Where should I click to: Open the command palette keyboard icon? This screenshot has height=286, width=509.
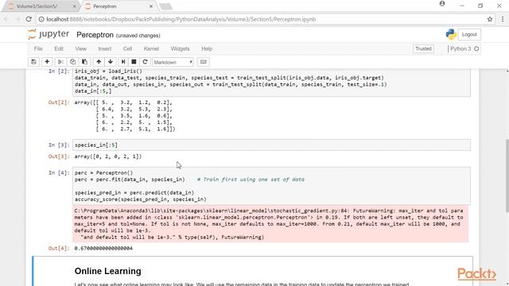pyautogui.click(x=204, y=62)
